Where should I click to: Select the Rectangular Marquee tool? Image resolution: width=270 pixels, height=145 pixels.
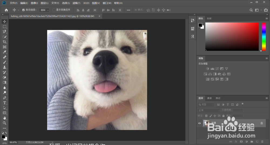[x=5, y=27]
